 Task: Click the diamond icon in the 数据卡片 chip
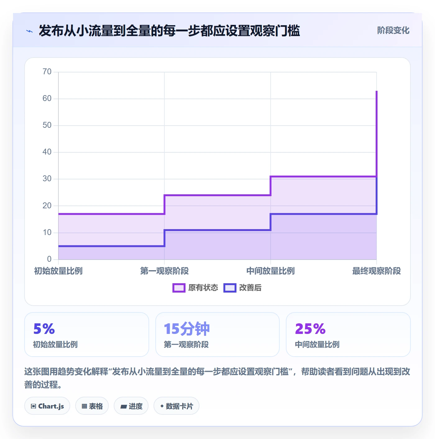point(162,406)
